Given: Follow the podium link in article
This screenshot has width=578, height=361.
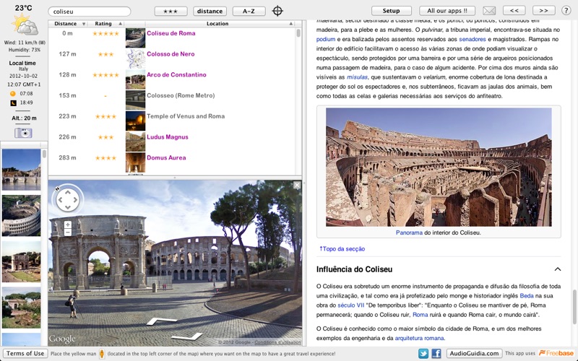Looking at the screenshot, I should pos(326,39).
